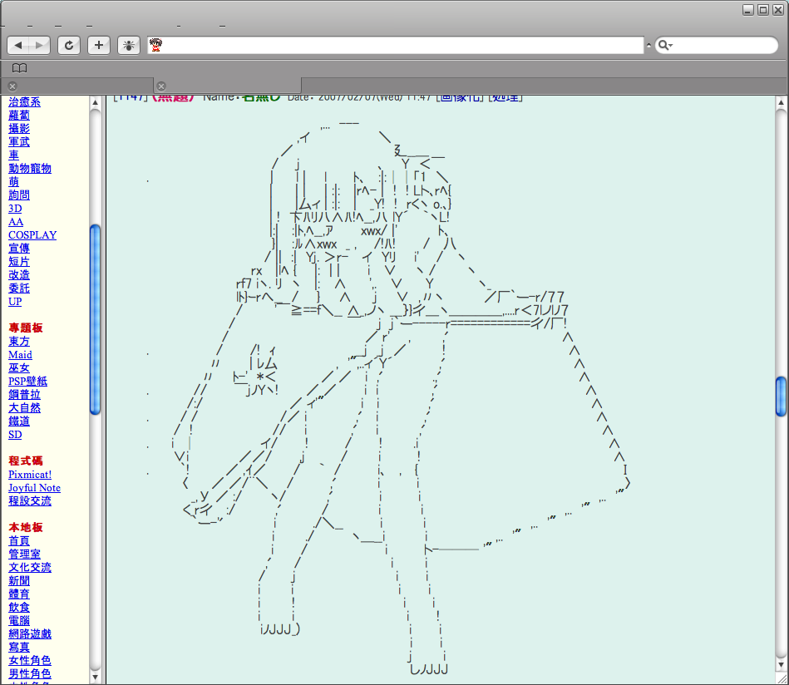Screen dimensions: 789x685
Task: Open the COSPLAY board link
Action: pyautogui.click(x=32, y=235)
